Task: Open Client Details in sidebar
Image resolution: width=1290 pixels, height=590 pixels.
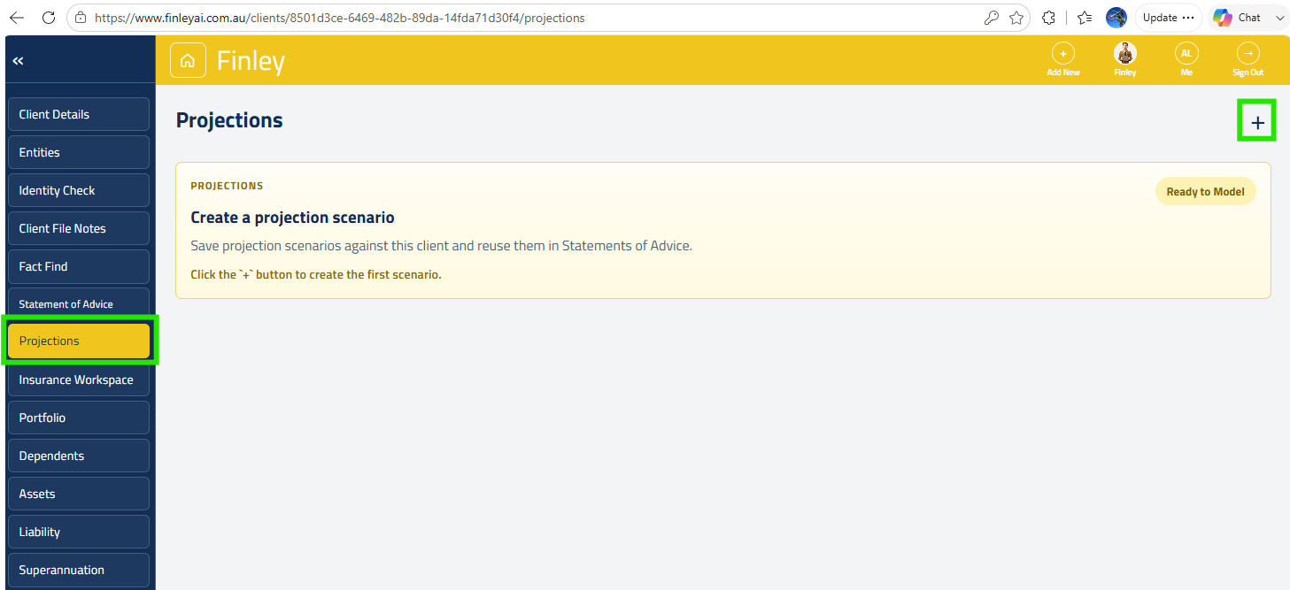Action: click(x=78, y=114)
